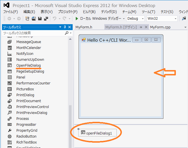188x148 pixels.
Task: Select the NotifyIcon icon in Toolbox
Action: 10,54
